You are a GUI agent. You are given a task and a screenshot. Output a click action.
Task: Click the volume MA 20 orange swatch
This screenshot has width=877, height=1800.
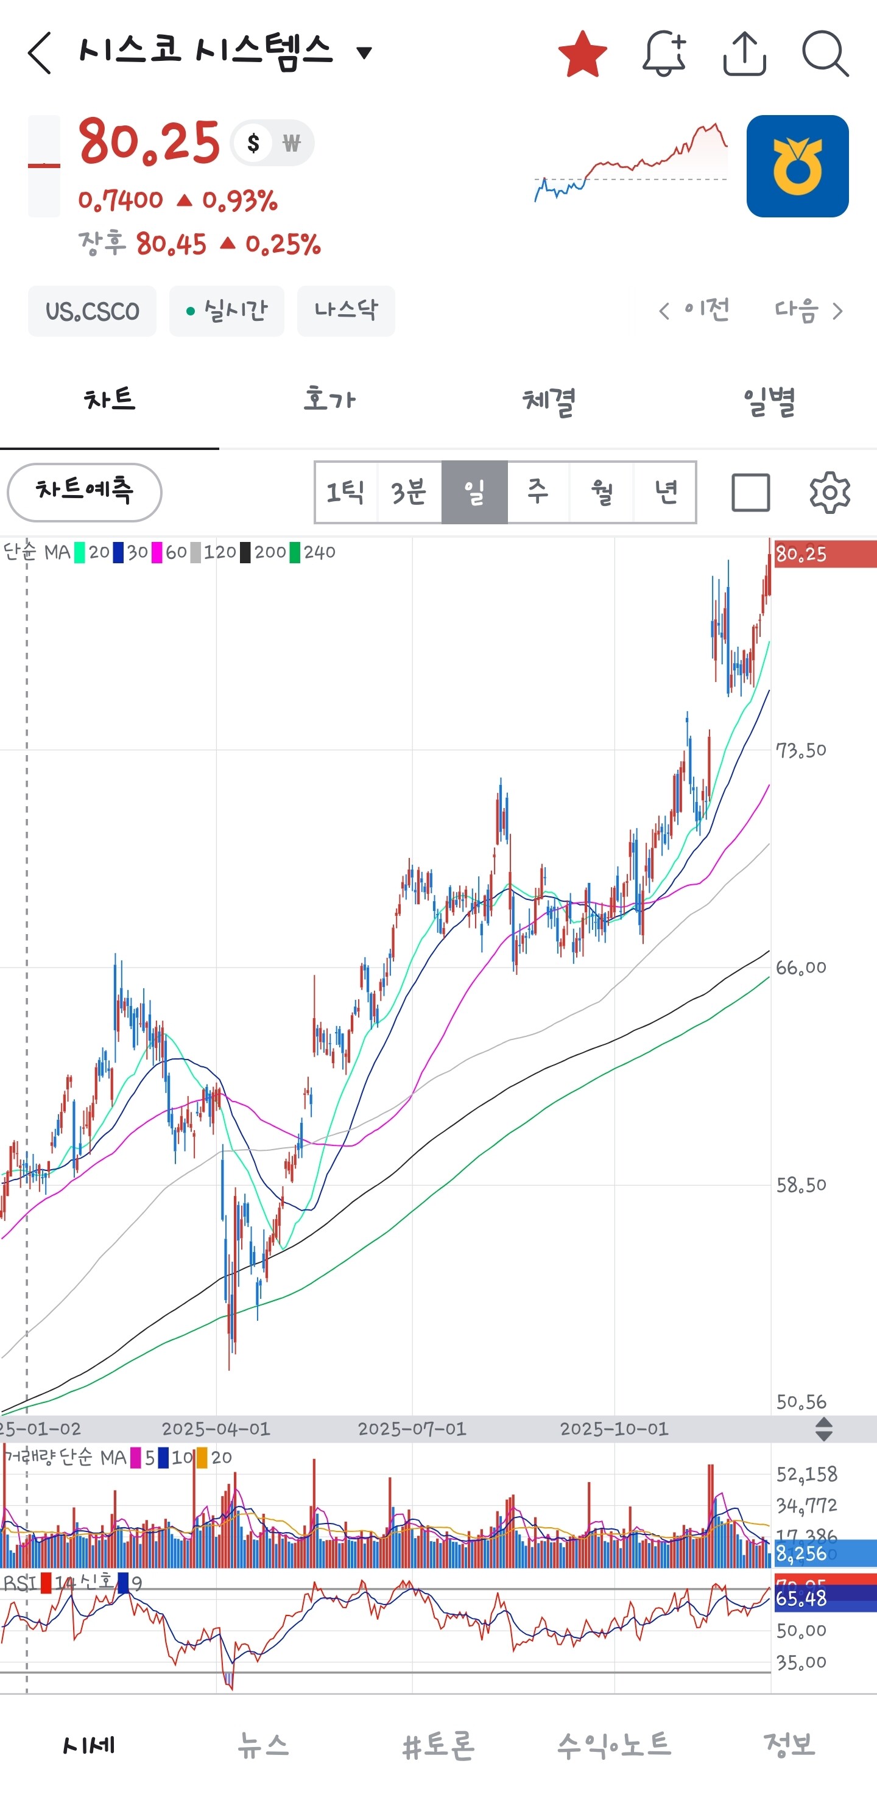pyautogui.click(x=202, y=1458)
